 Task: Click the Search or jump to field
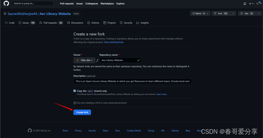[x=35, y=3]
